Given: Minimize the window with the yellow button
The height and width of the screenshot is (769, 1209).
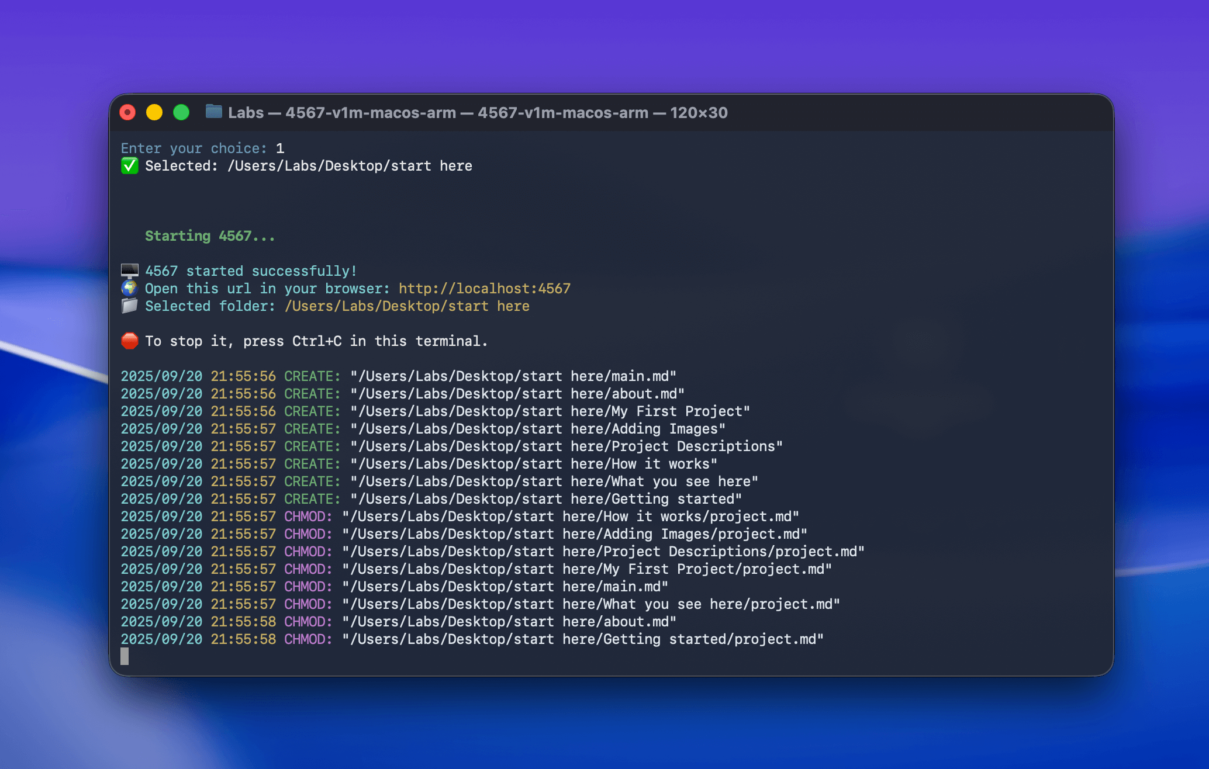Looking at the screenshot, I should [154, 112].
